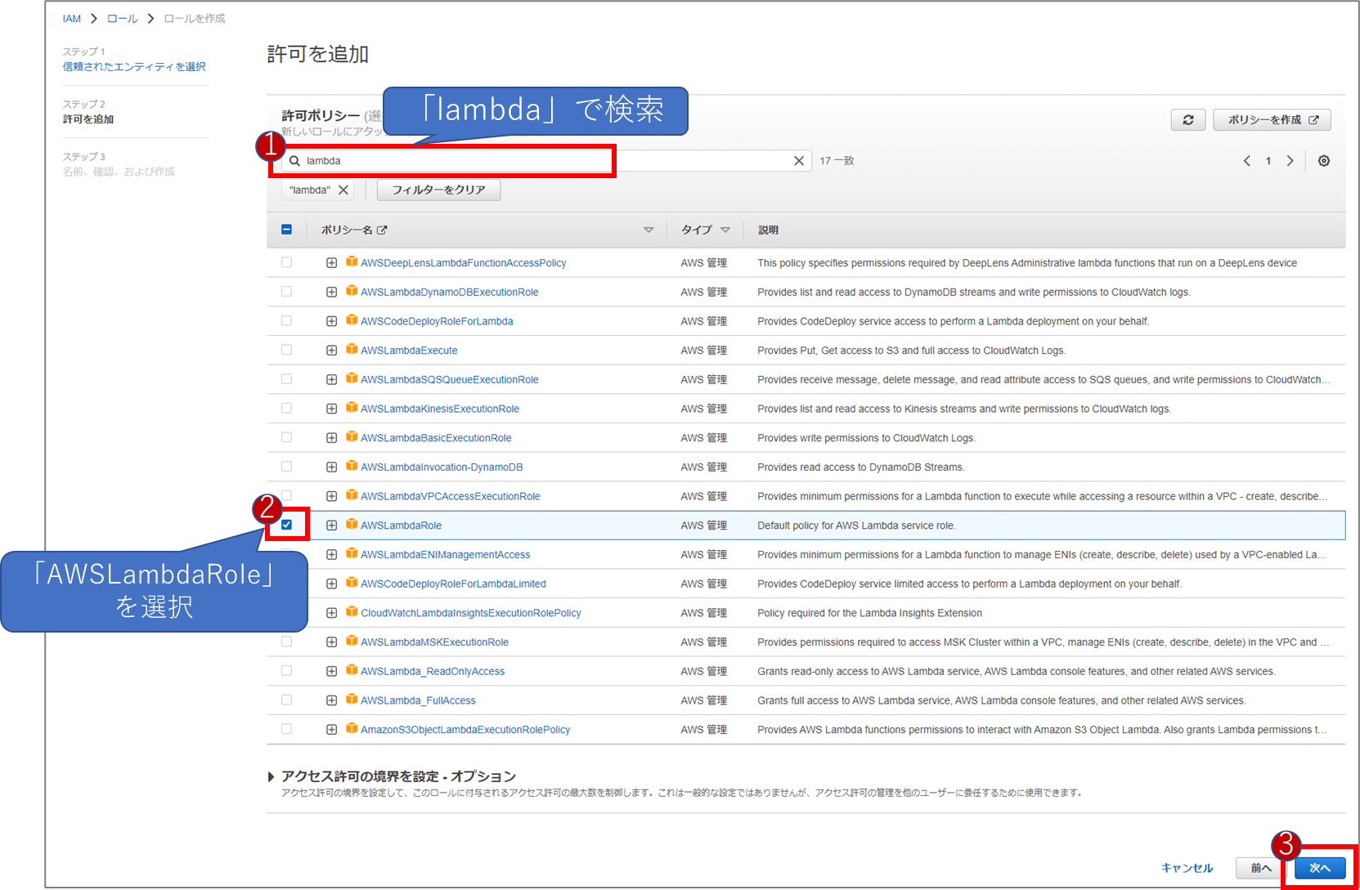
Task: Click policy cube icon for AWSLambdaDynamoDBExecutionRole
Action: (x=352, y=291)
